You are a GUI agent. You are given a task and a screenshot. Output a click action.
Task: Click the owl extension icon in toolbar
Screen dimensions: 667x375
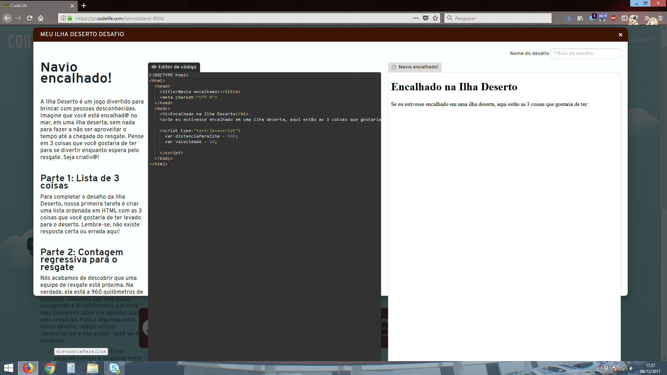635,19
